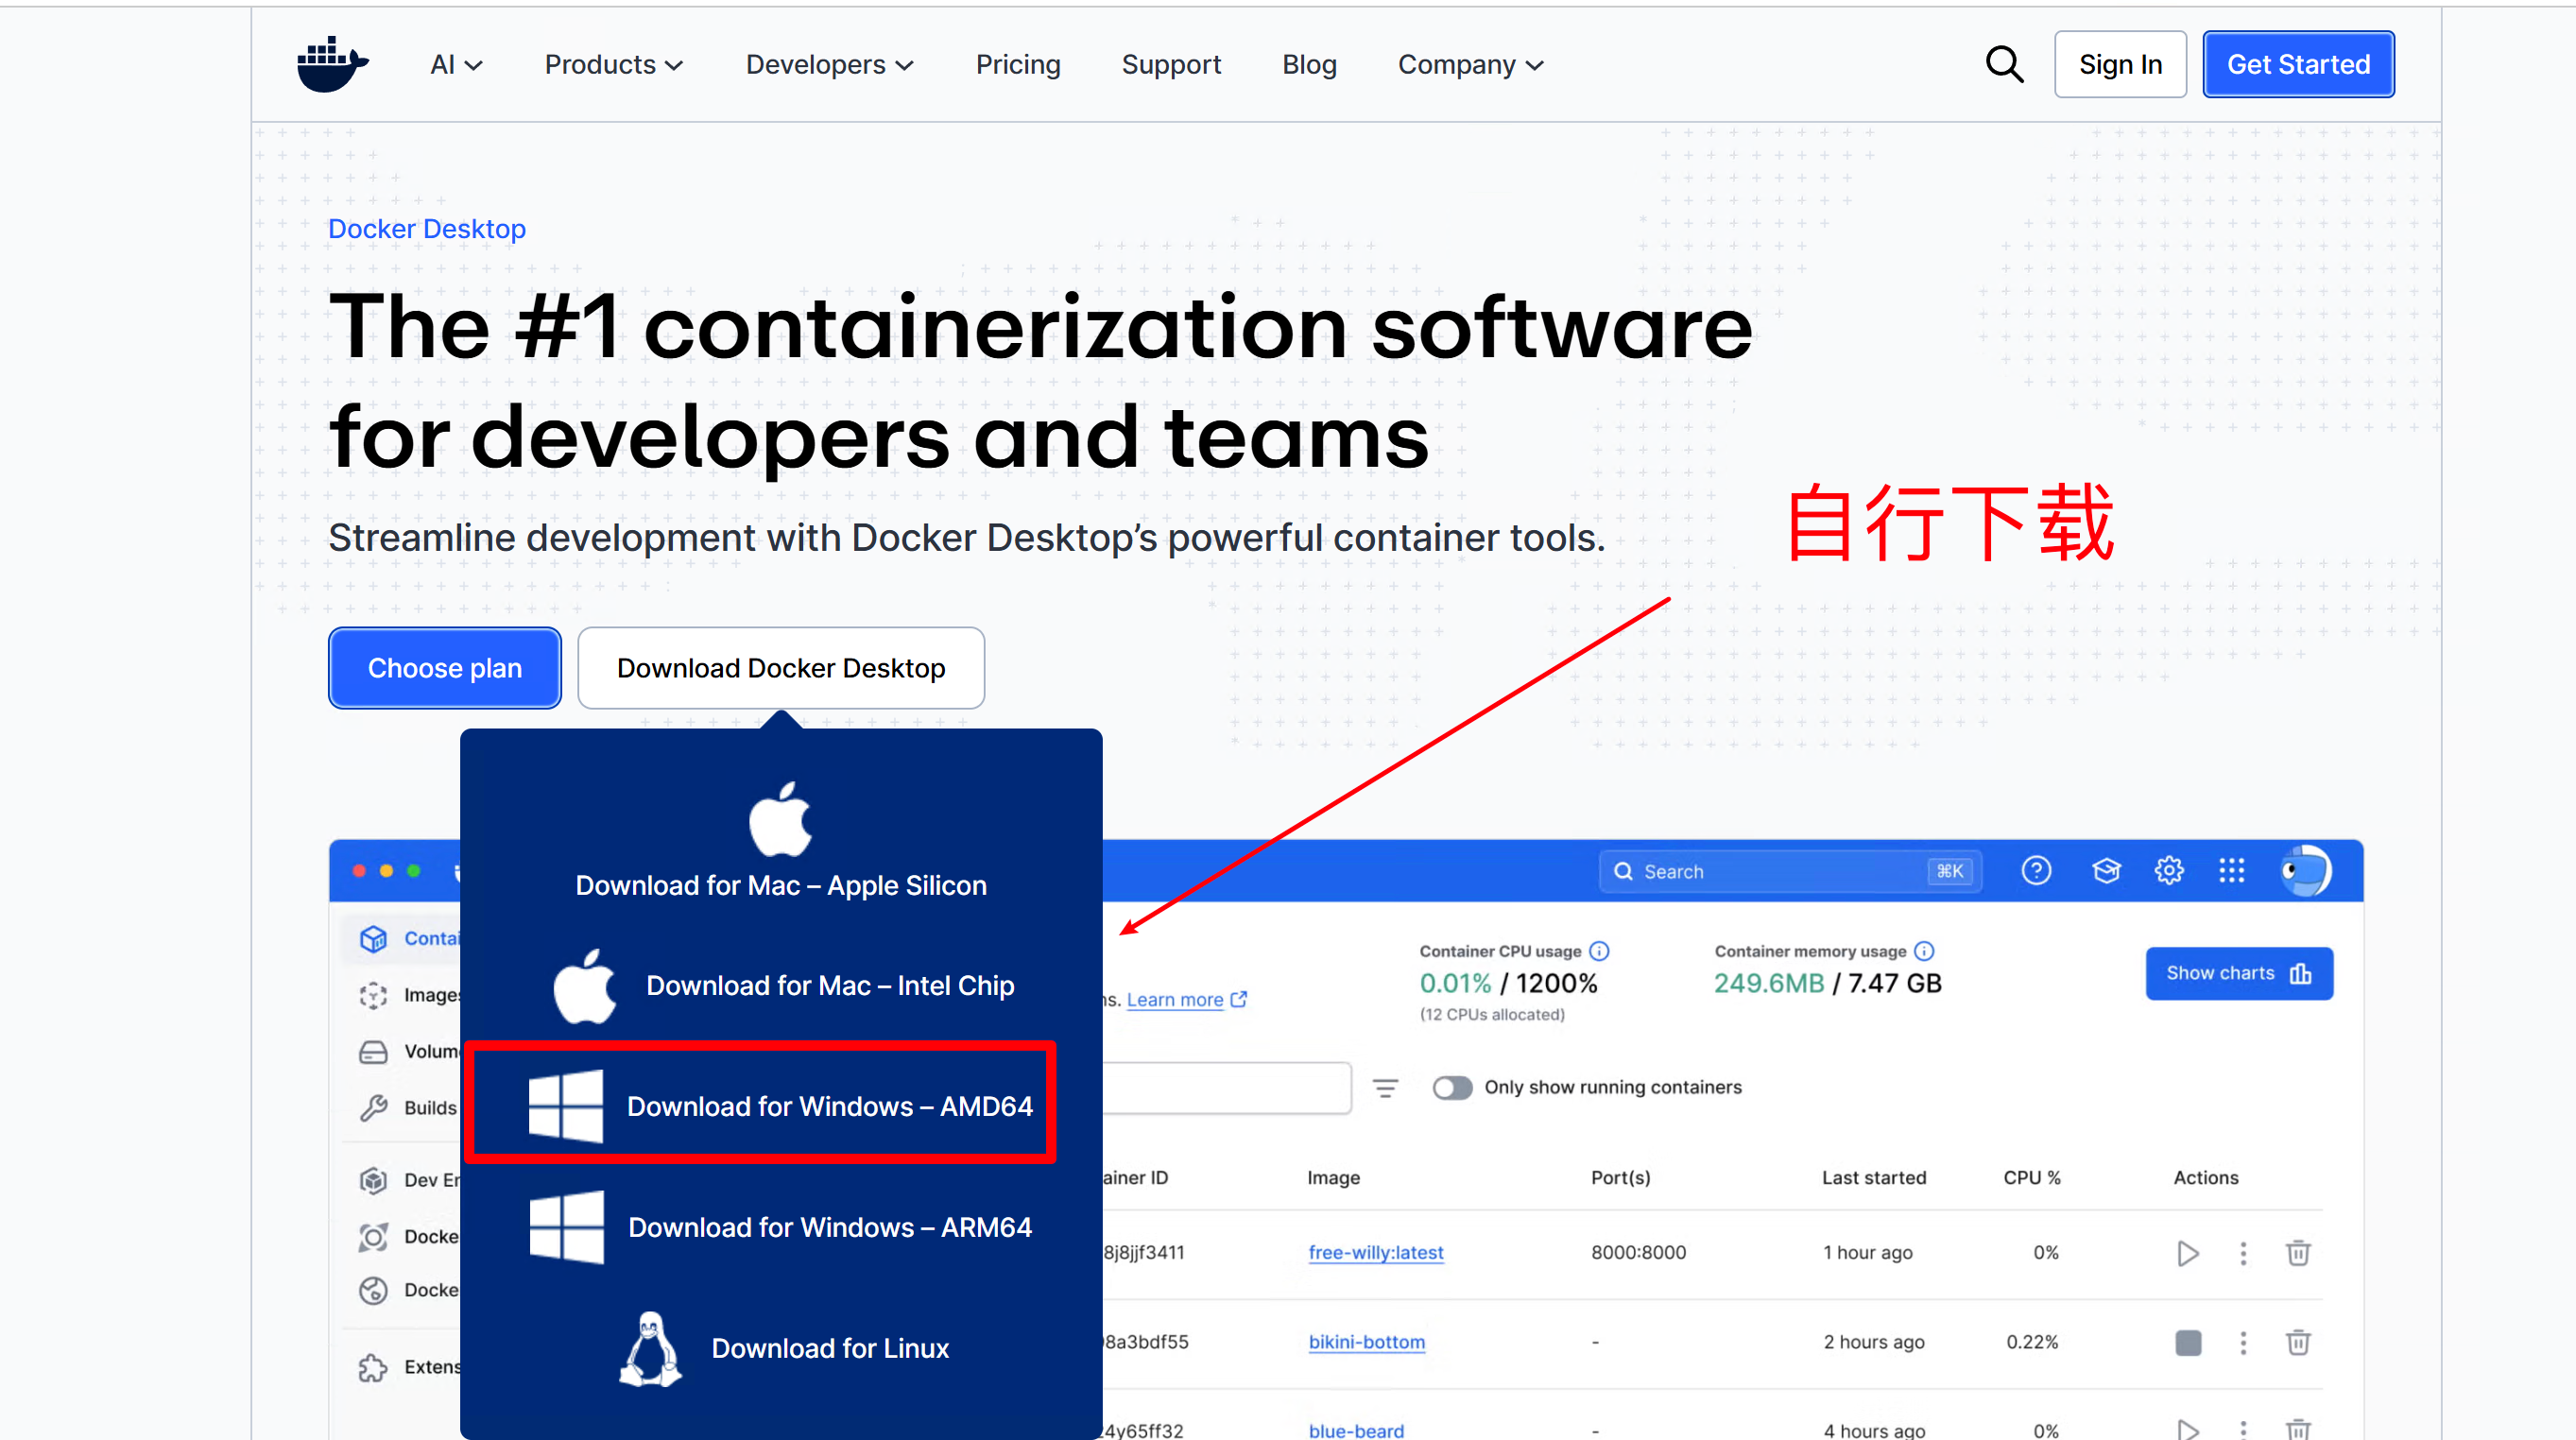2576x1440 pixels.
Task: Open the apps grid icon
Action: point(2231,871)
